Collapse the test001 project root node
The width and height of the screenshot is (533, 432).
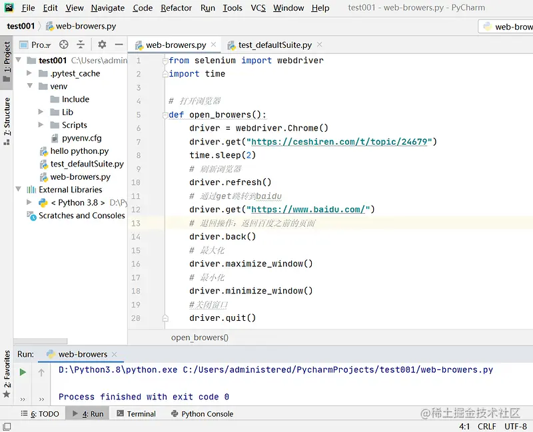click(19, 60)
